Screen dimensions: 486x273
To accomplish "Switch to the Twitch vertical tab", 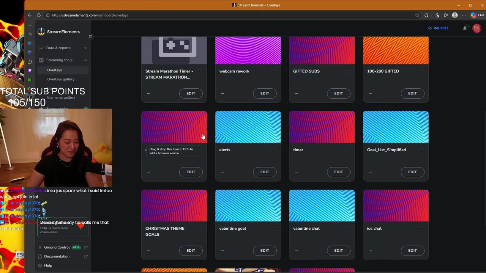I will pyautogui.click(x=30, y=71).
